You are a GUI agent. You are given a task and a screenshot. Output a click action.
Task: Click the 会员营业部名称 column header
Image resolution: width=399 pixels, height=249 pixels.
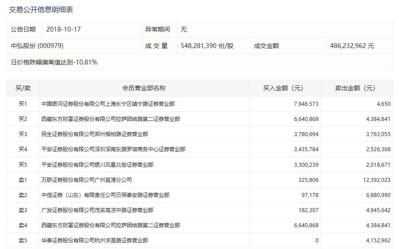click(x=144, y=88)
